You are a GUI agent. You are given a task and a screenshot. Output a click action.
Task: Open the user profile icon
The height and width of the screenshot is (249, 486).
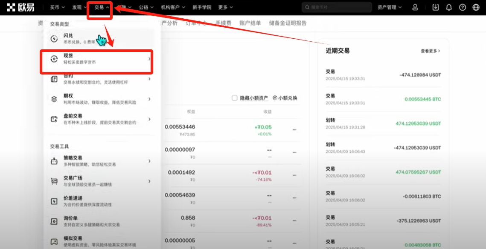pos(415,7)
